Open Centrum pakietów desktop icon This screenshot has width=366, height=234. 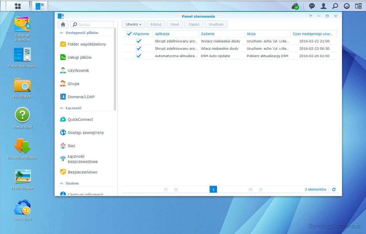click(22, 29)
